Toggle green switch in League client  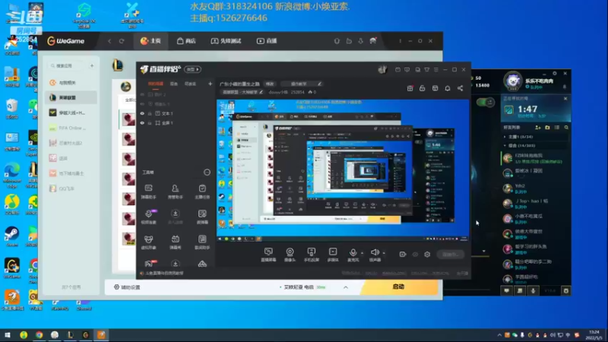[x=486, y=103]
